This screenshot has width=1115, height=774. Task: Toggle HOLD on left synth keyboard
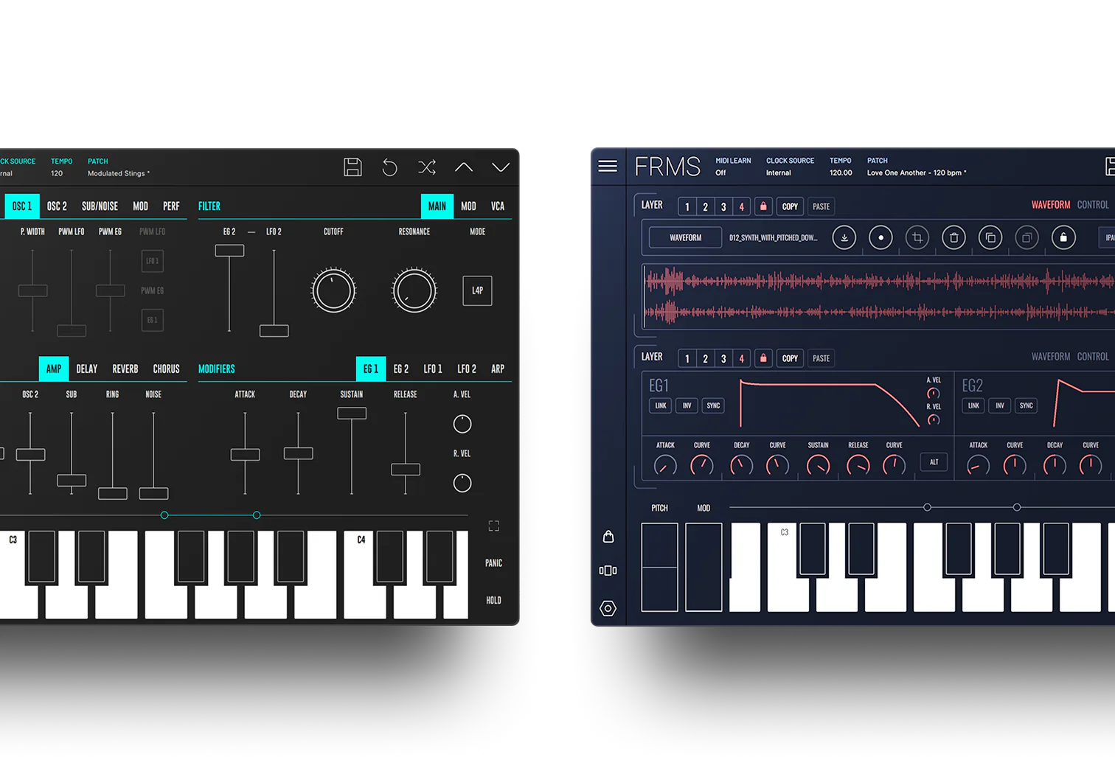[493, 600]
